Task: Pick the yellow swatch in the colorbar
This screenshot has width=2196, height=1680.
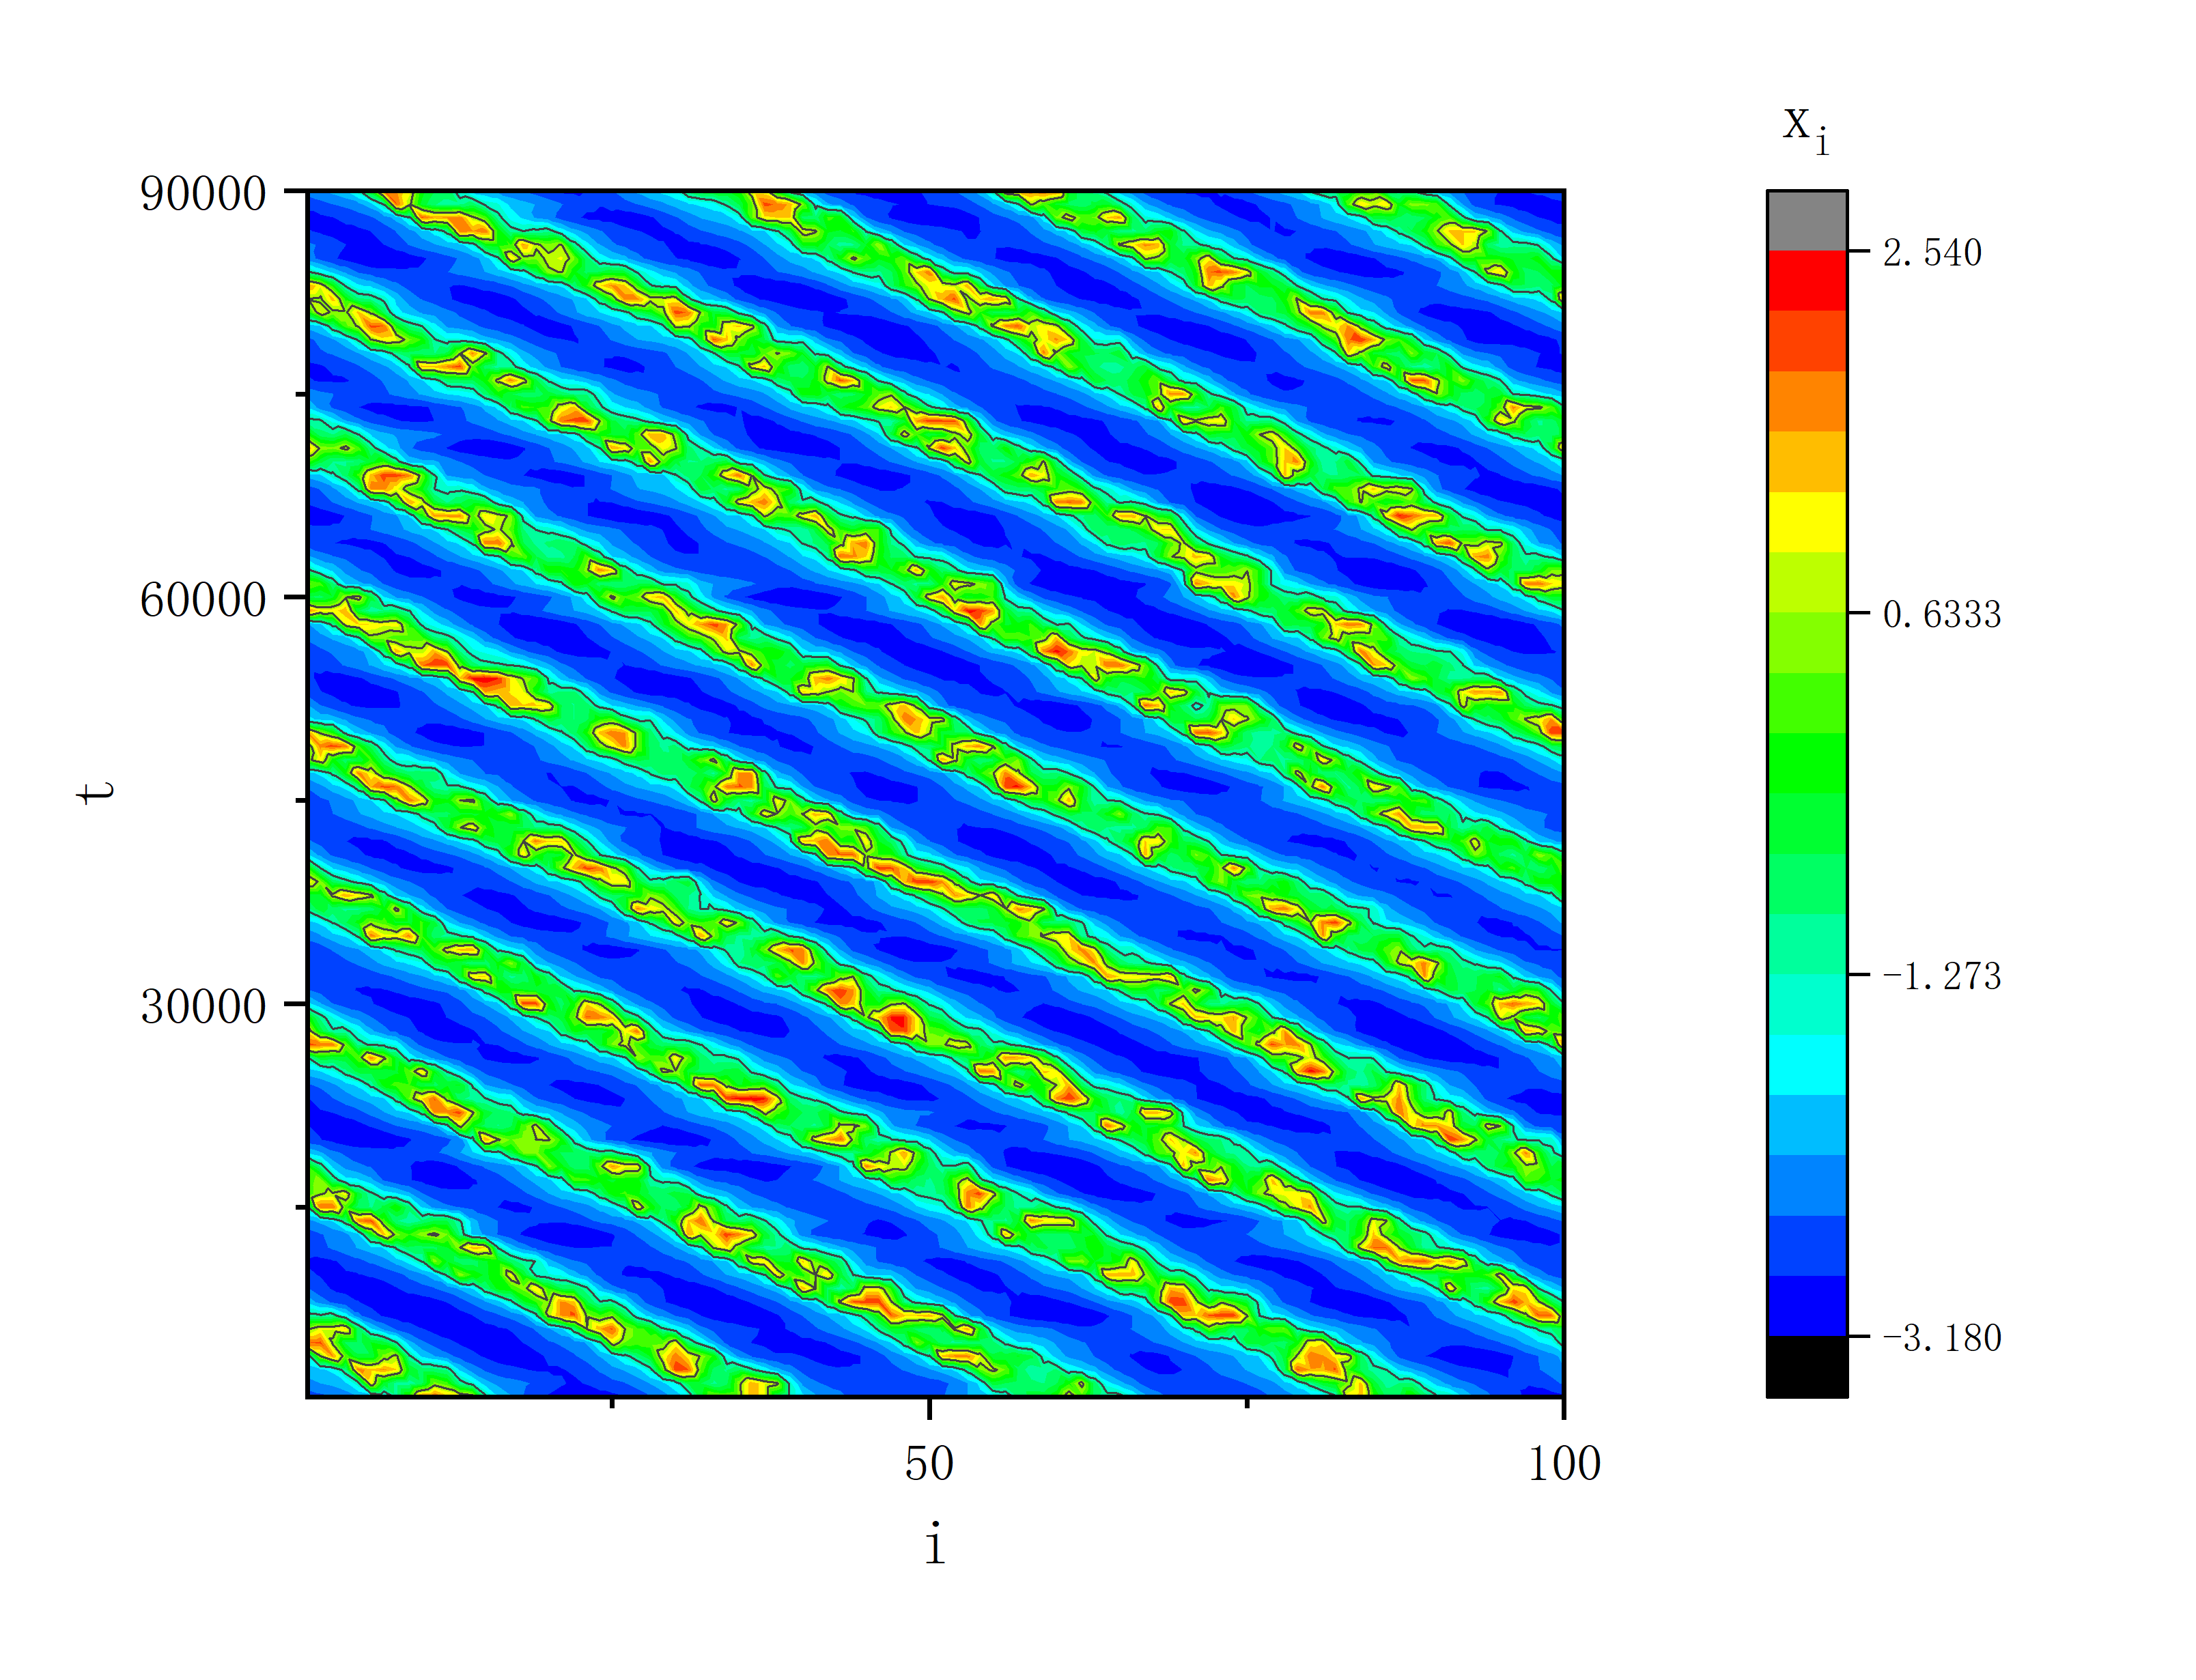Action: coord(1807,522)
